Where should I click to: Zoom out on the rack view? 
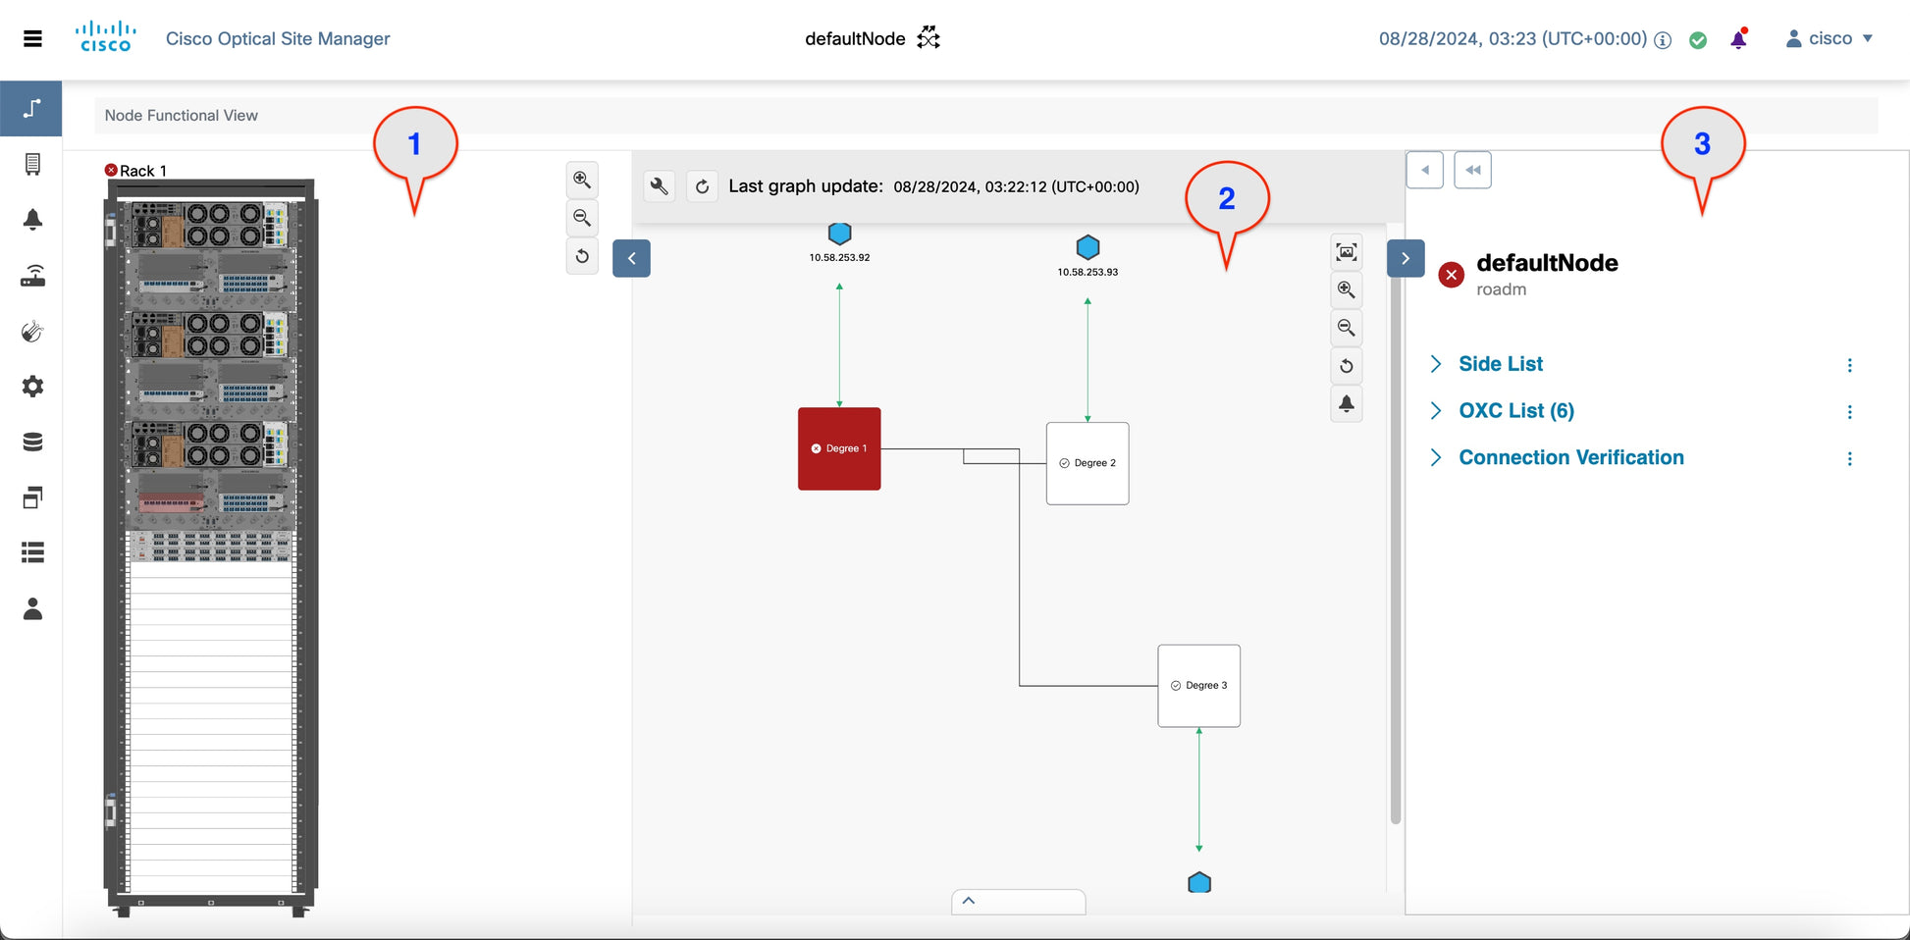(582, 218)
